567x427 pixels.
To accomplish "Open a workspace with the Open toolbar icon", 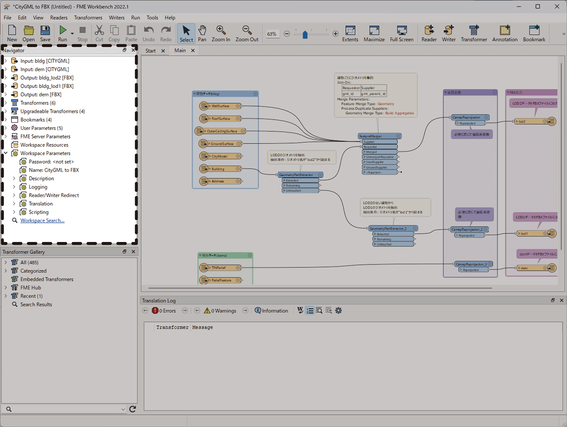I will [29, 33].
